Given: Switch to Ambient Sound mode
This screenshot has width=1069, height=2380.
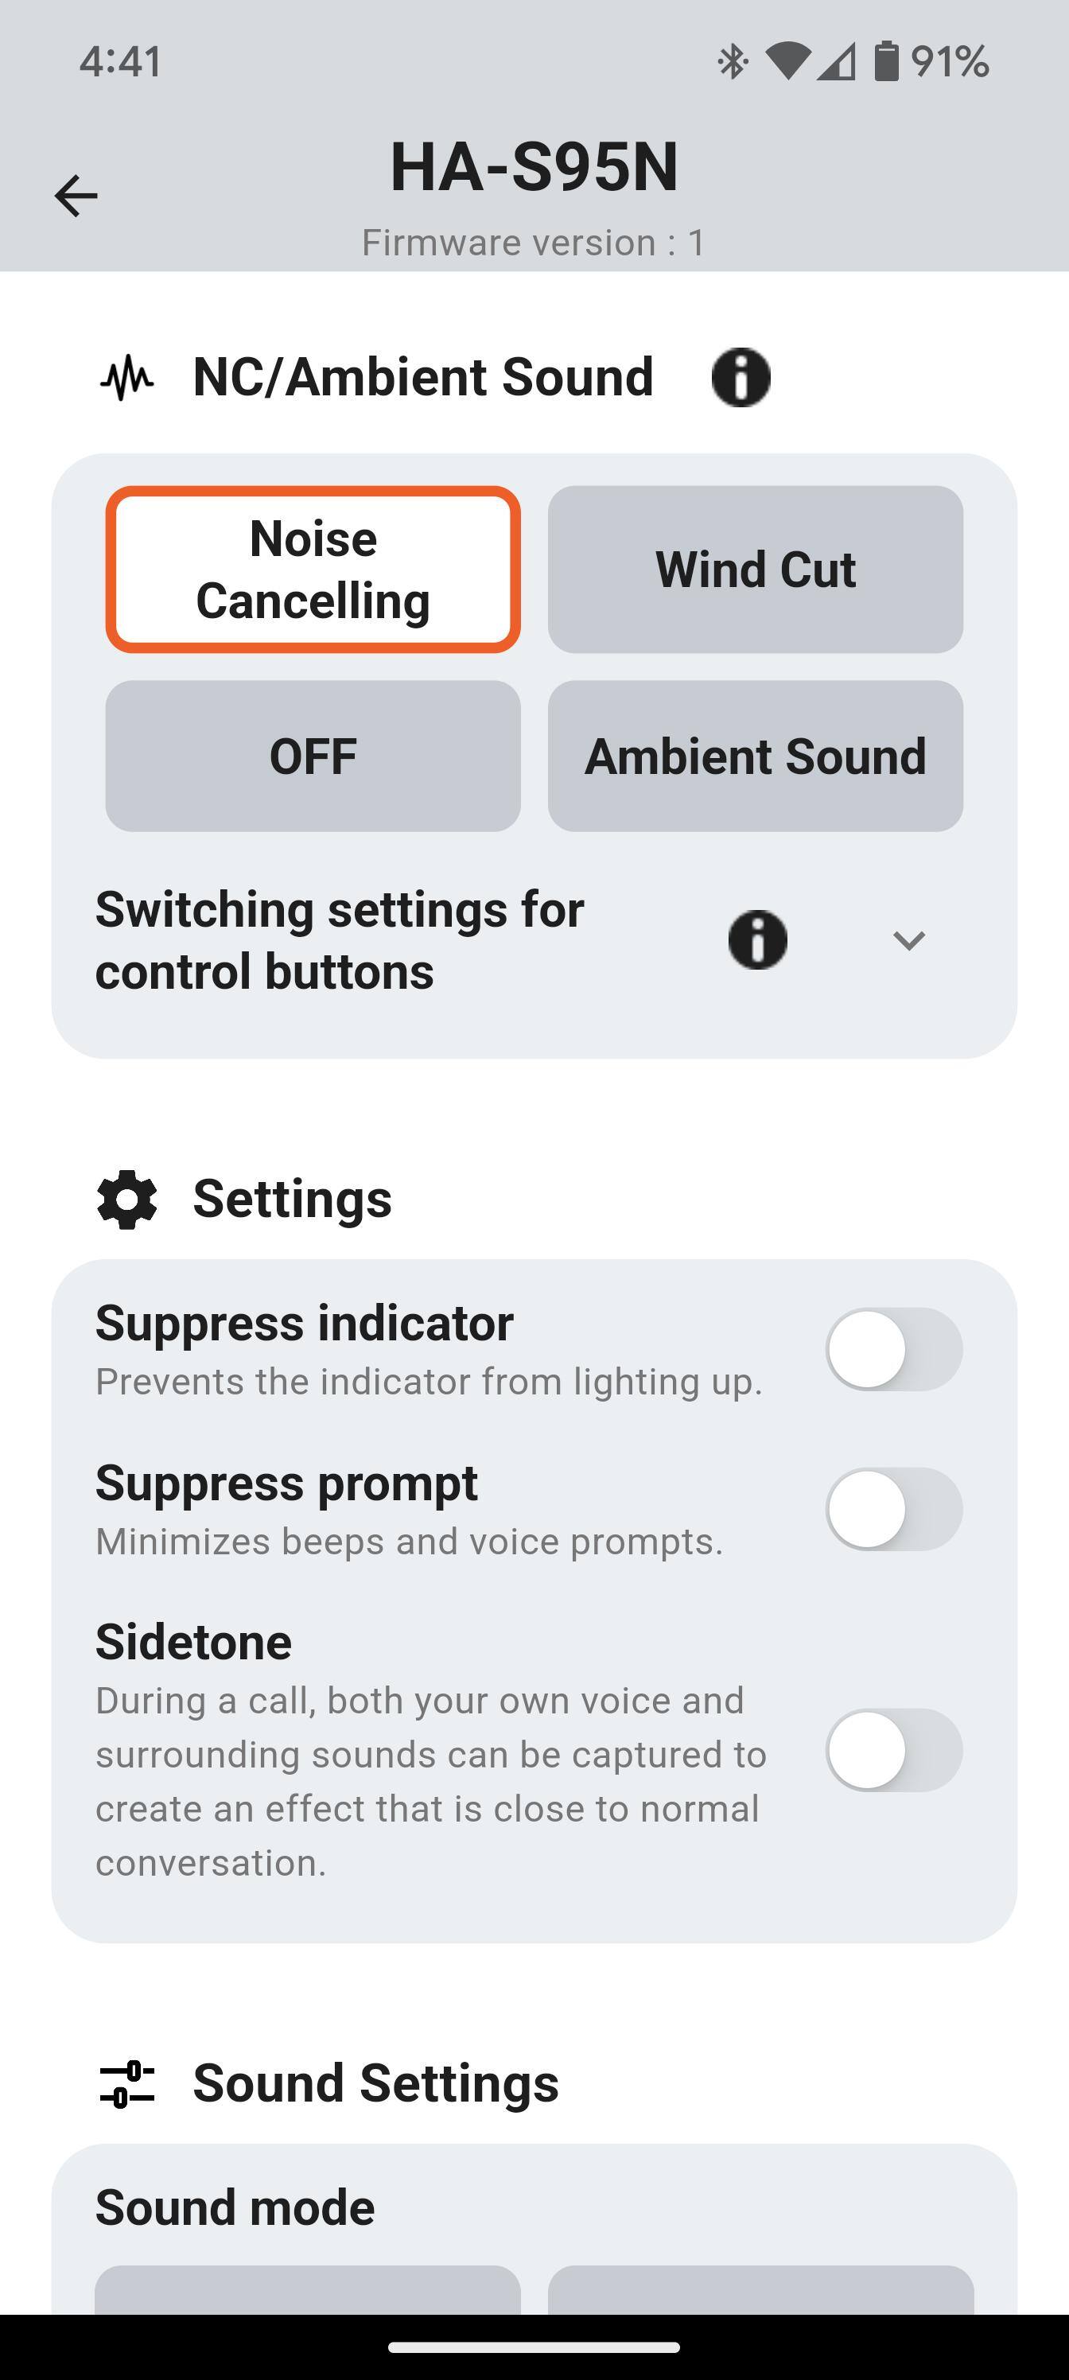Looking at the screenshot, I should 755,756.
